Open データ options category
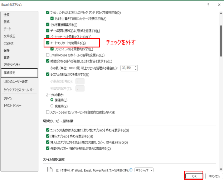 (x=19, y=29)
